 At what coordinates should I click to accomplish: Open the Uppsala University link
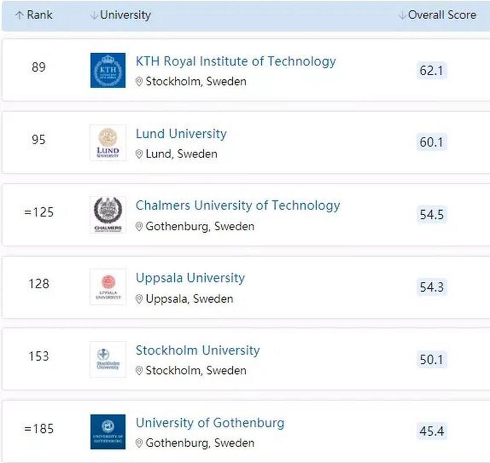[191, 278]
